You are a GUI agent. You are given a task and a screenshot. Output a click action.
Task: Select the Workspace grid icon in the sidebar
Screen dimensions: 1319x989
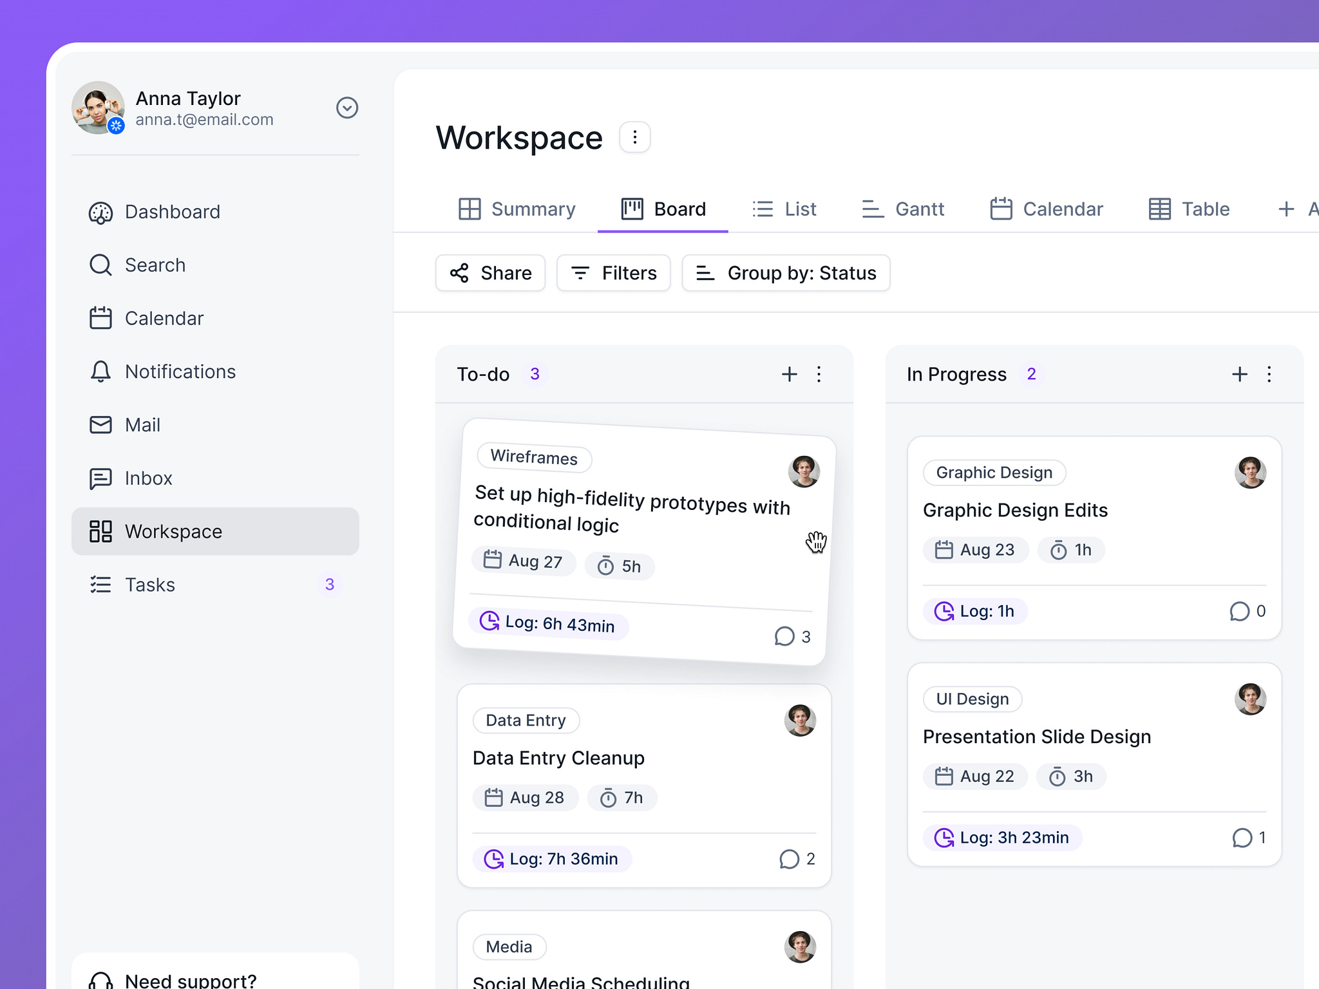[x=100, y=531]
